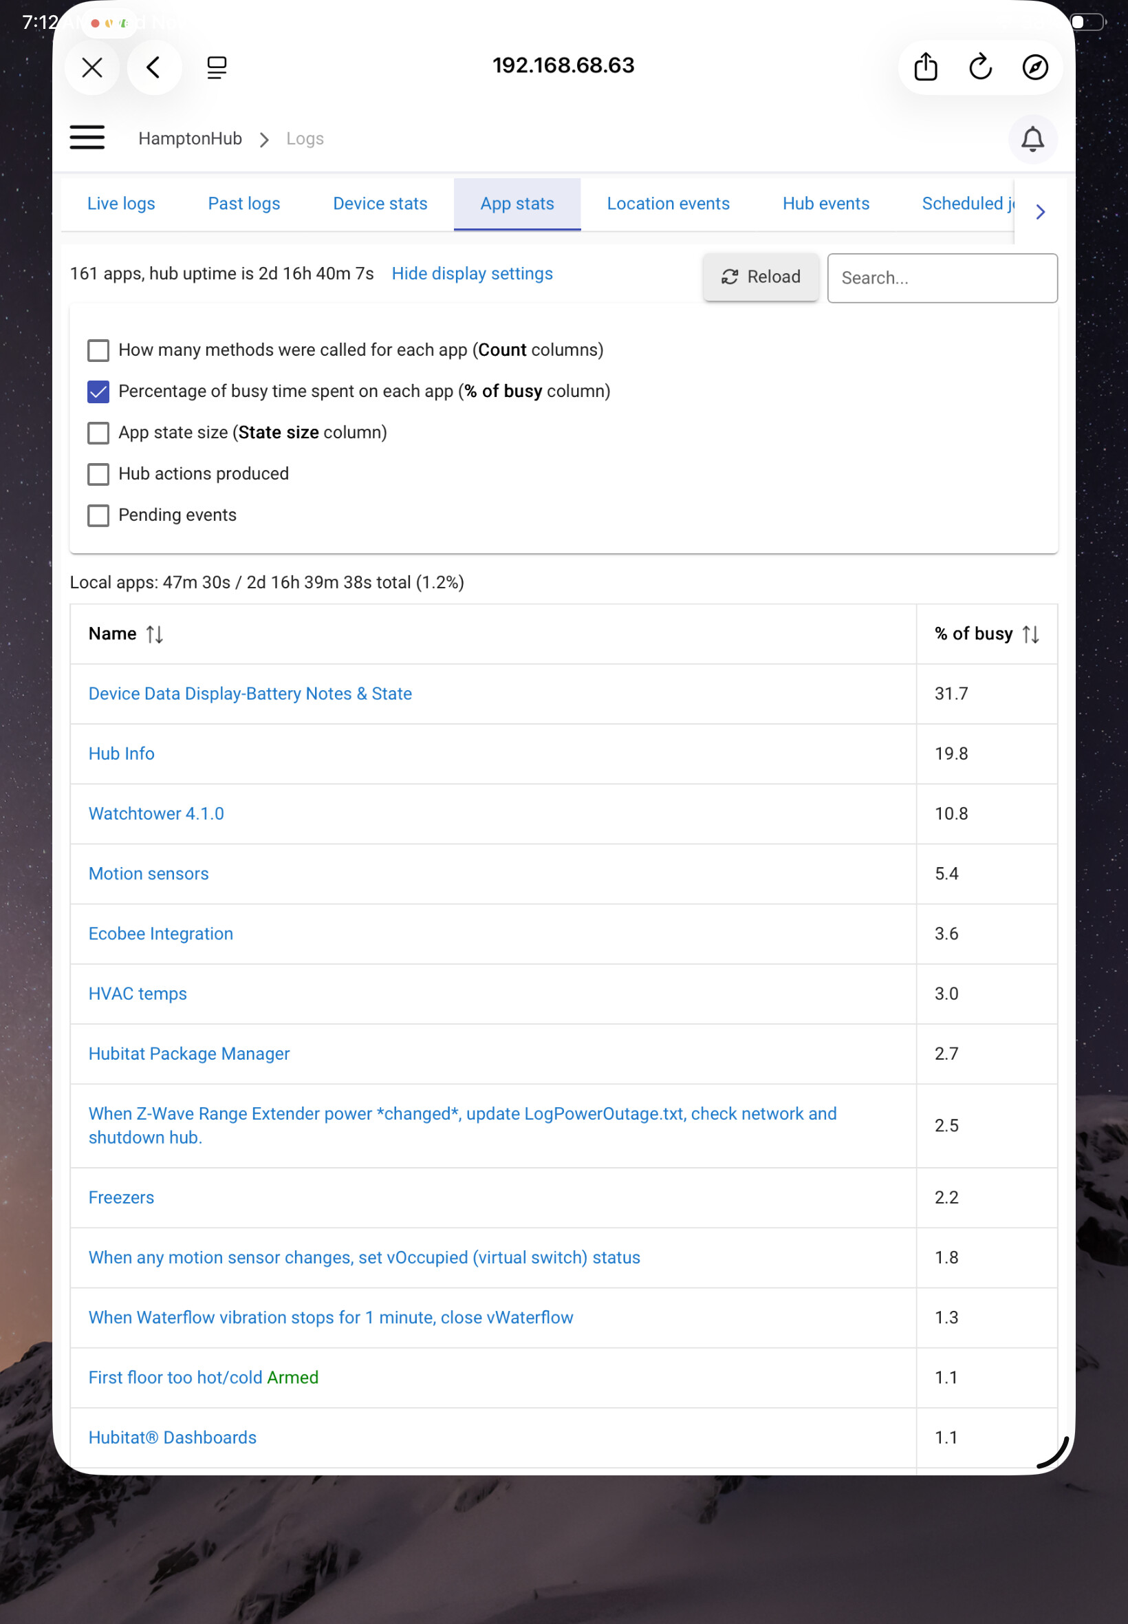This screenshot has width=1128, height=1624.
Task: Enable the App state size checkbox
Action: pos(98,433)
